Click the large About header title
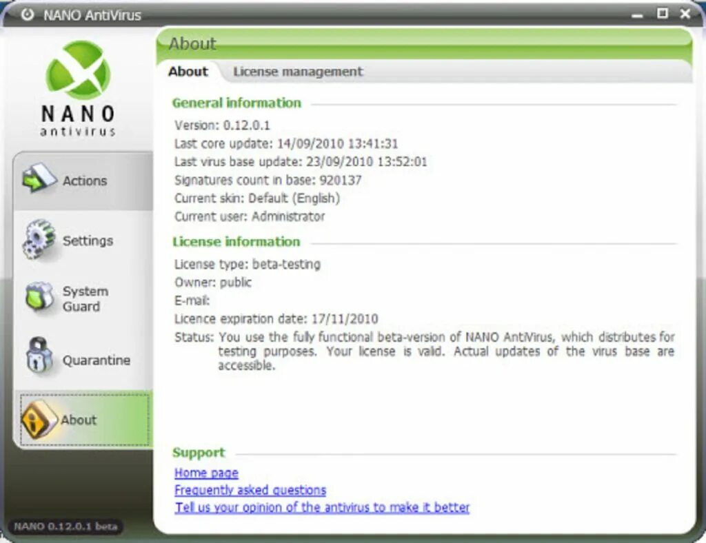 click(193, 43)
